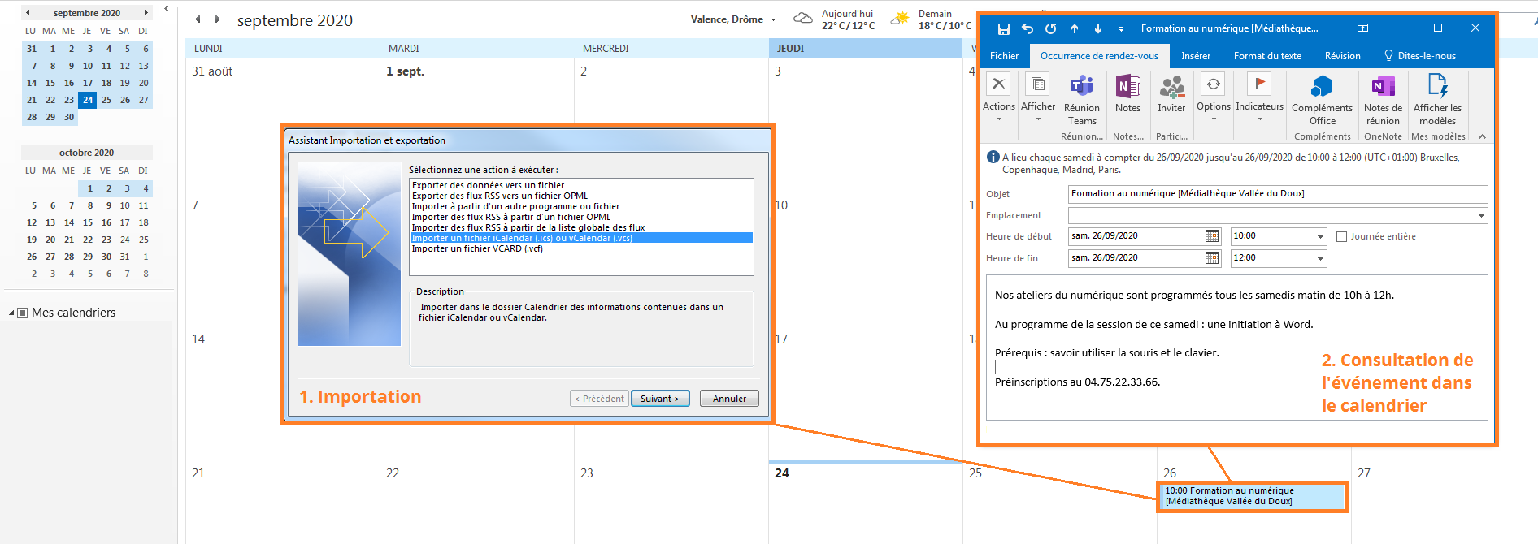Click today's weather icon
This screenshot has width=1538, height=544.
pos(802,18)
